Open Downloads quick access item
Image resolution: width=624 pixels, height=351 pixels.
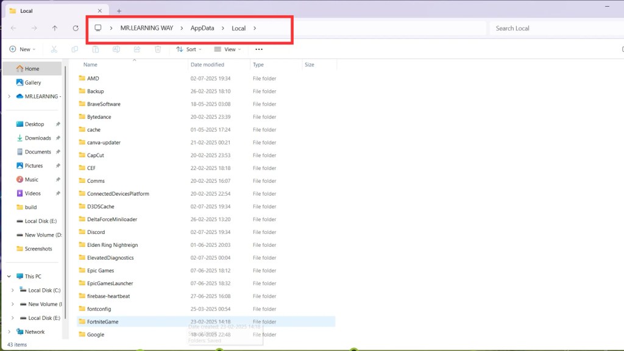pyautogui.click(x=37, y=138)
